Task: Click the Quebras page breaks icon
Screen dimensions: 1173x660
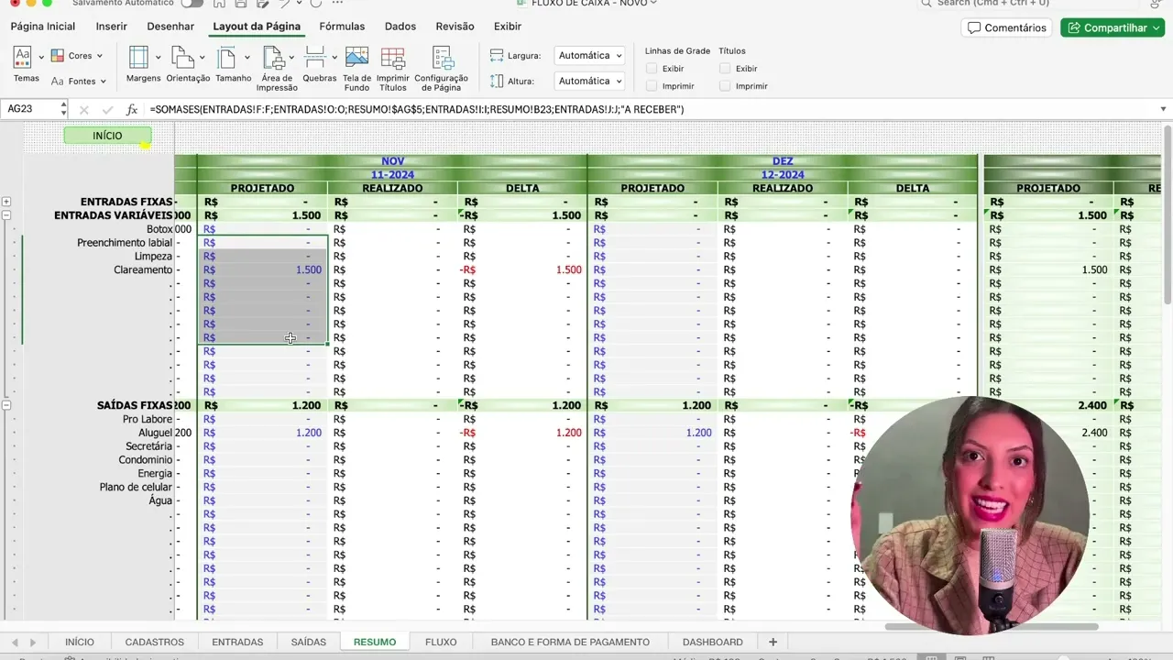Action: coord(315,58)
